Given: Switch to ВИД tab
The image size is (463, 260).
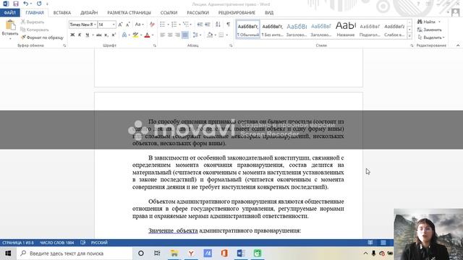Looking at the screenshot, I should [x=269, y=13].
